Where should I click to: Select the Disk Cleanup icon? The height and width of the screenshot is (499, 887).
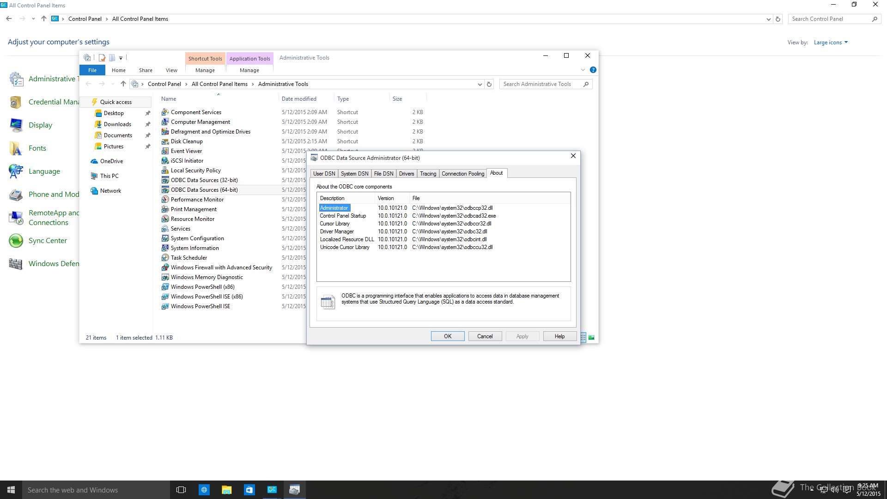(165, 141)
